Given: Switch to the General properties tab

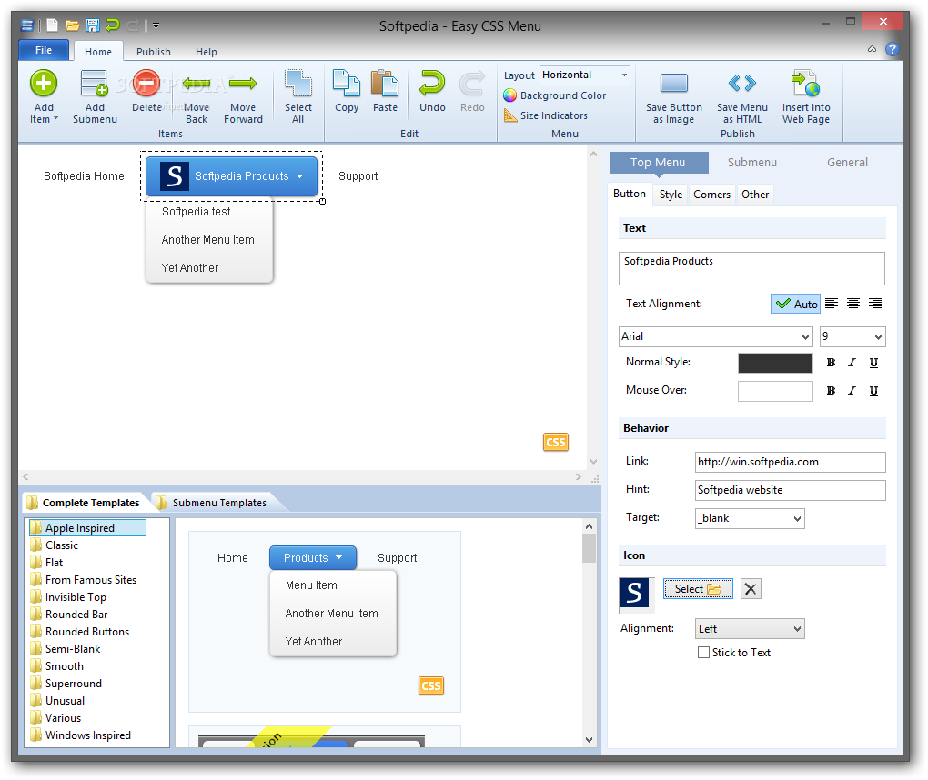Looking at the screenshot, I should coord(847,162).
